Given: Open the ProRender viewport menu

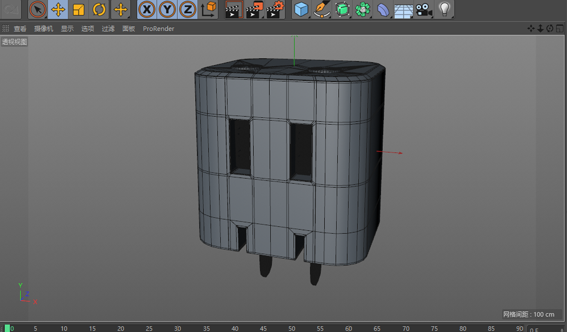Looking at the screenshot, I should coord(159,29).
